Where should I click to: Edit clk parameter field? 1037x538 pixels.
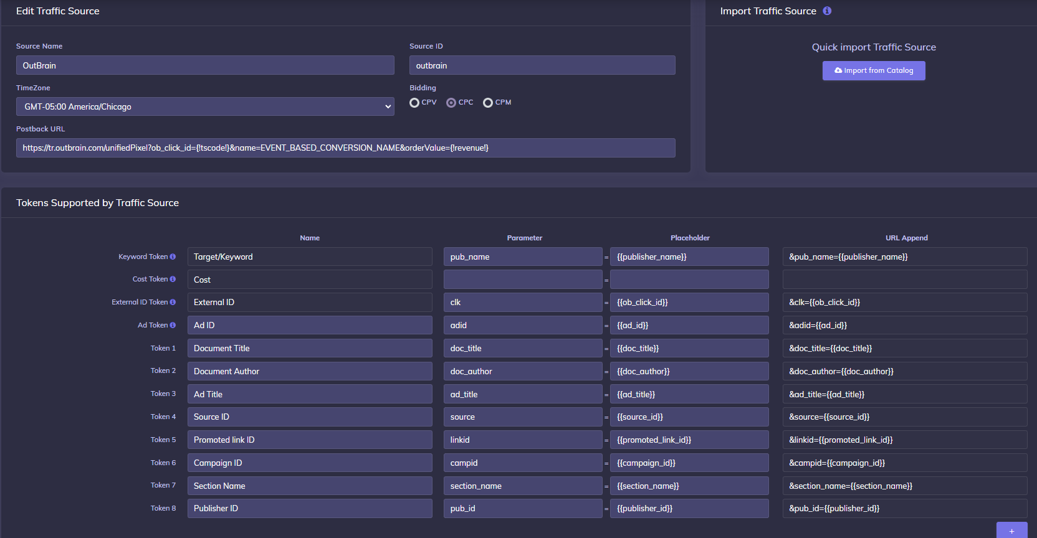pyautogui.click(x=523, y=302)
